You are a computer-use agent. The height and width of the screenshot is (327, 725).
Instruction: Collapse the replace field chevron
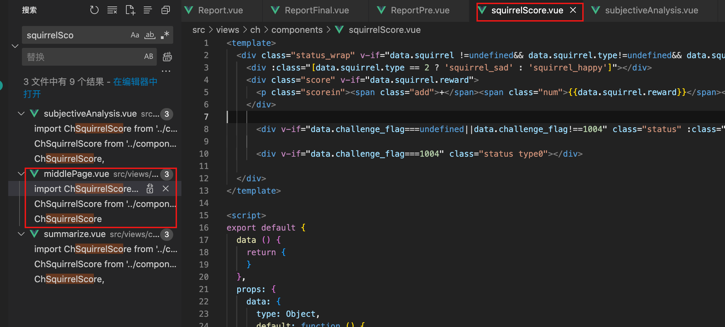[x=15, y=46]
